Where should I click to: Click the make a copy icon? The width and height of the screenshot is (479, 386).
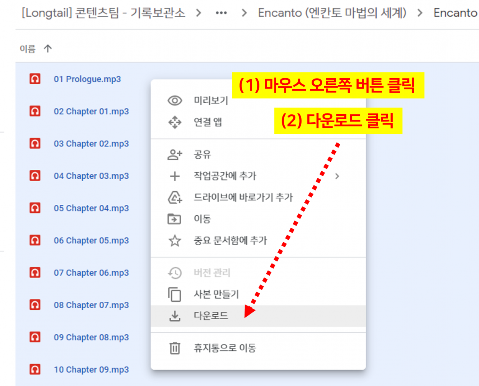point(175,294)
